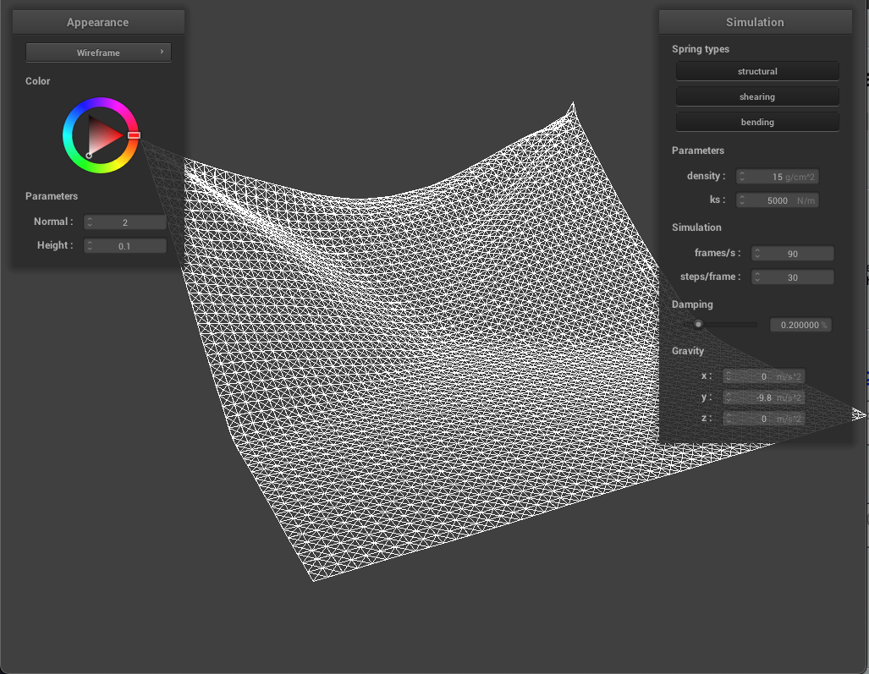Click the Appearance panel title bar

[x=98, y=22]
